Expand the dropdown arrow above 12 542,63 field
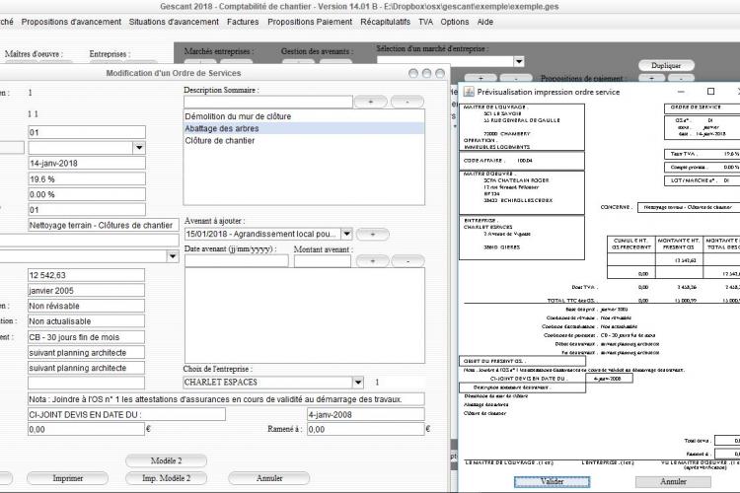Screen dimensions: 740x493 [x=173, y=256]
